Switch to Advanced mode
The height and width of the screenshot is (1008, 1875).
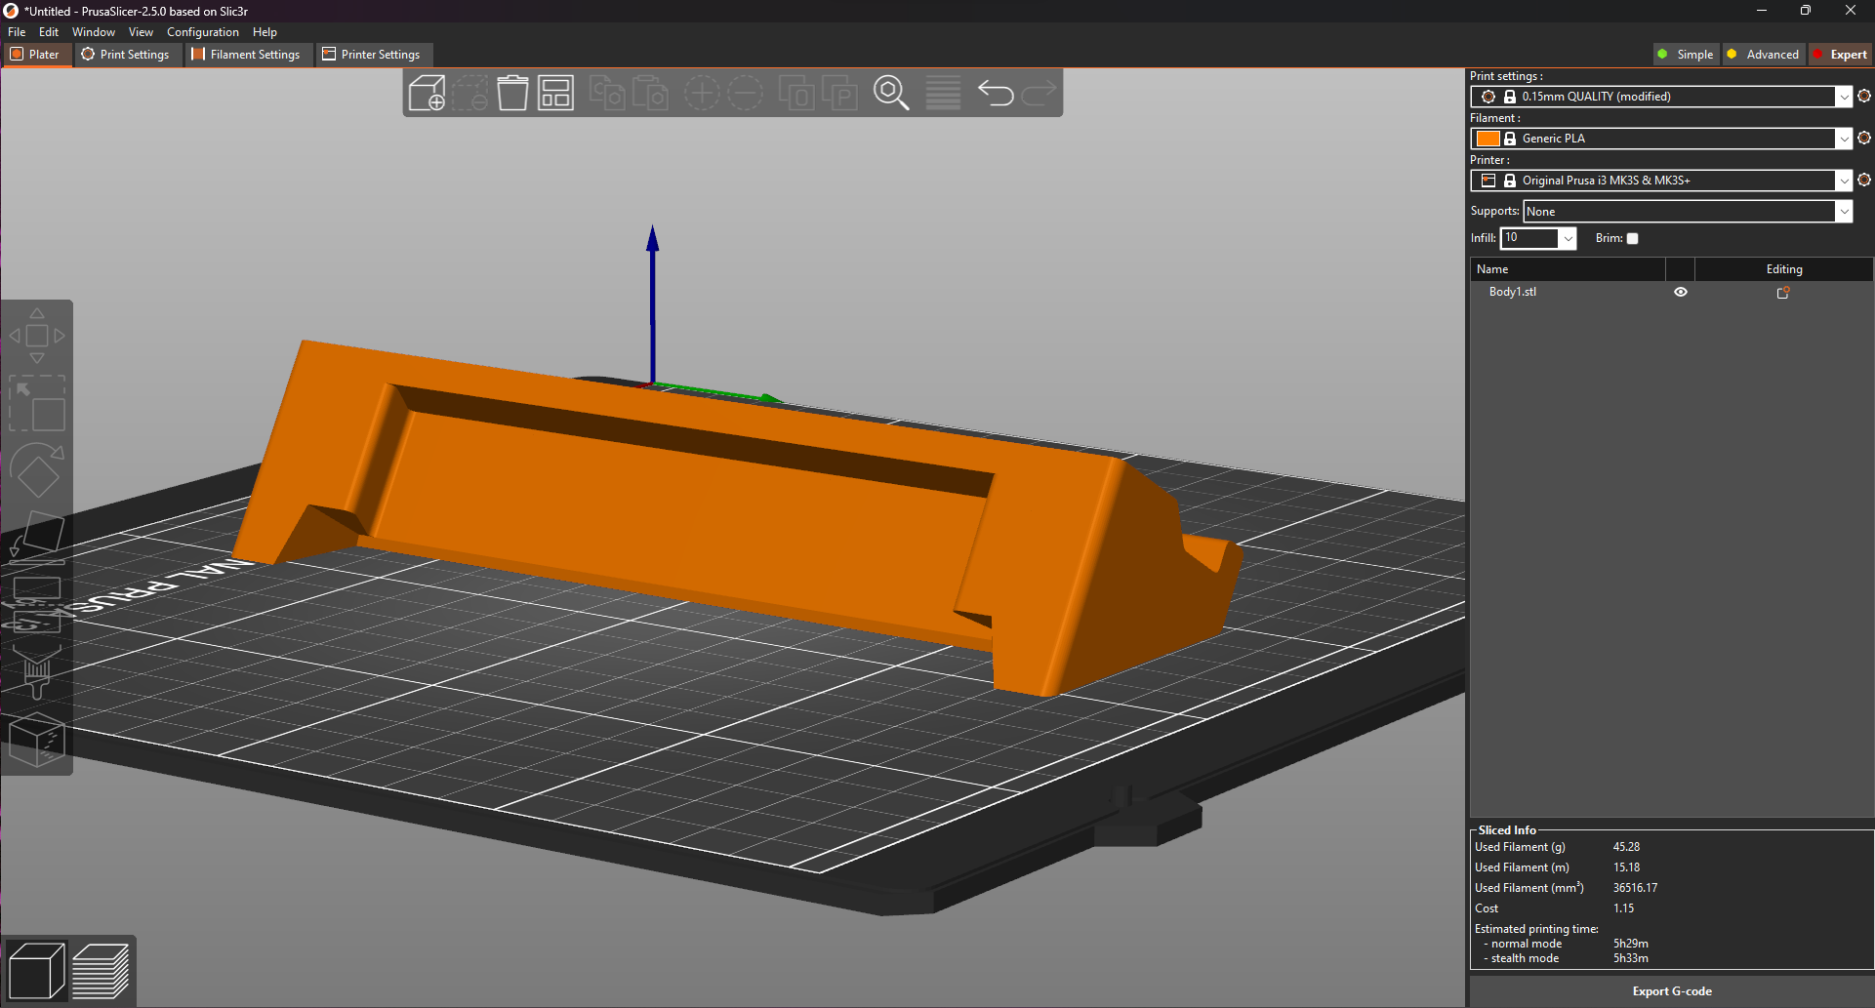click(1763, 55)
